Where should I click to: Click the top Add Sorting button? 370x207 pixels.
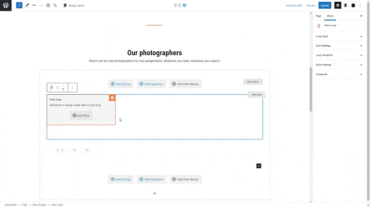point(121,84)
